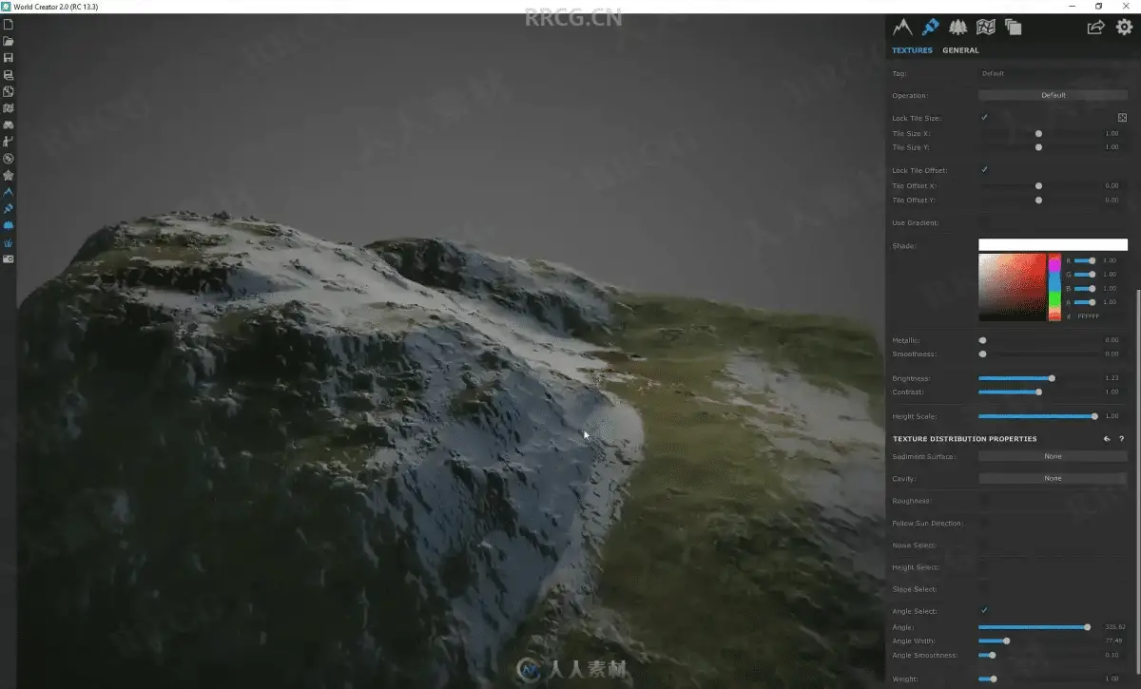Click the Metallic slider handle
Screen dimensions: 1141x689
point(982,340)
